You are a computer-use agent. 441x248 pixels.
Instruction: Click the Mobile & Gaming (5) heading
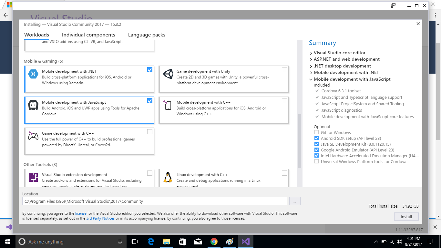tap(43, 61)
